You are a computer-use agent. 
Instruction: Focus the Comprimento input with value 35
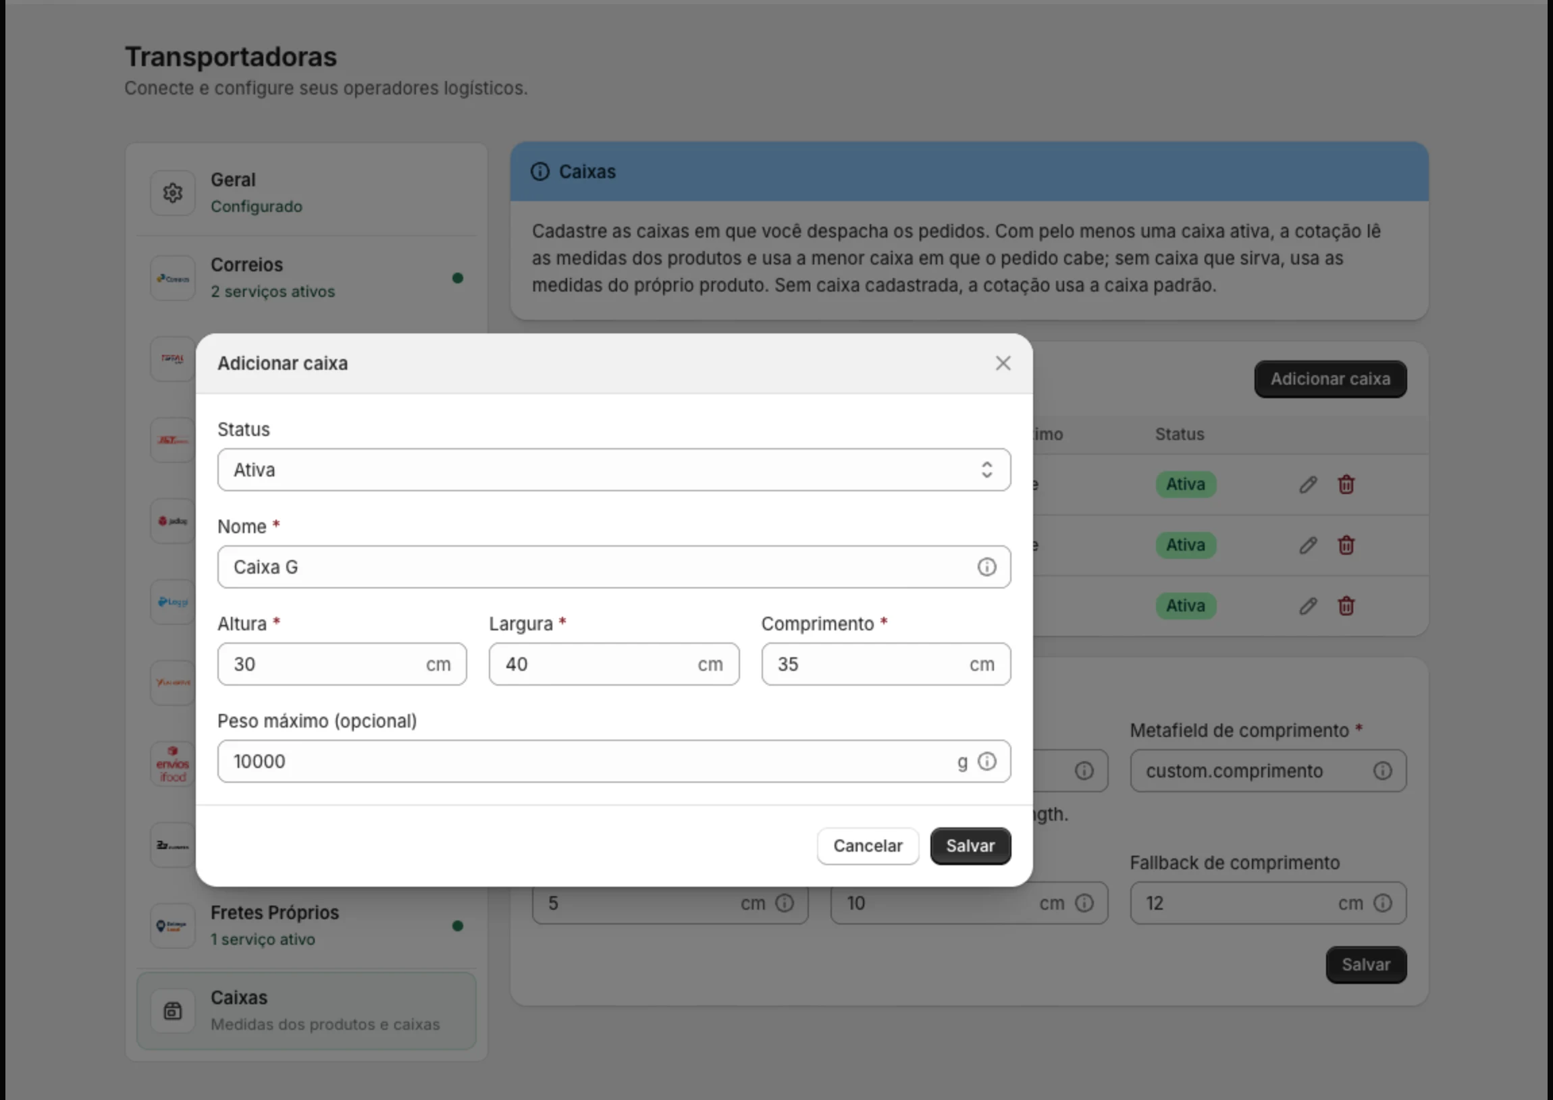click(887, 664)
